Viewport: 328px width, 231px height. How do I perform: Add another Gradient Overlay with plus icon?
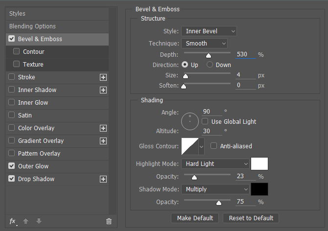coord(103,141)
